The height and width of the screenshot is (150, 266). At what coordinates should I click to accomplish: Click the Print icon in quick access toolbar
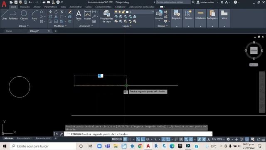[58, 2]
